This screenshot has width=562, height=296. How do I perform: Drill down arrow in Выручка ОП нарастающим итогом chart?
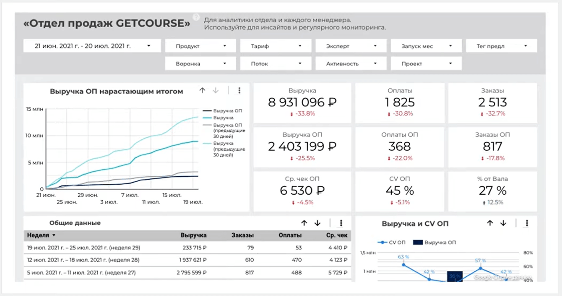[x=216, y=90]
